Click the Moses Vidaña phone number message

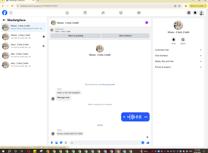(70, 133)
